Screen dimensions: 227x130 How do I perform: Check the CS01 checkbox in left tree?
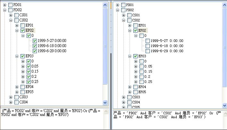tap(16, 15)
